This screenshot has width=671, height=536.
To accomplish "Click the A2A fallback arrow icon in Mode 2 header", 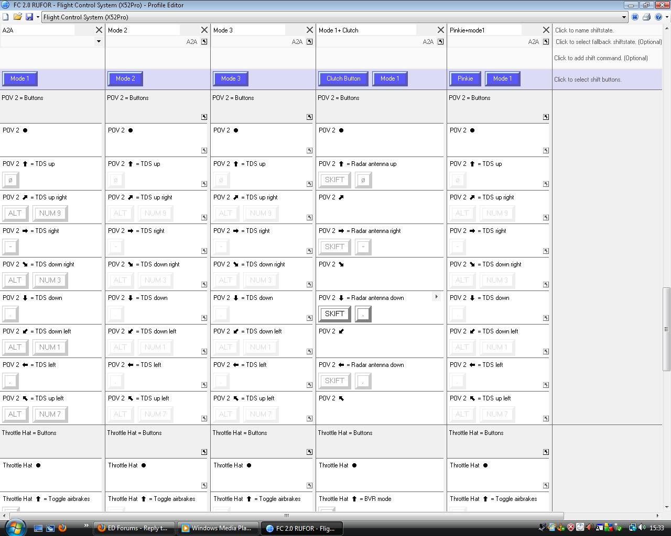I will (204, 41).
